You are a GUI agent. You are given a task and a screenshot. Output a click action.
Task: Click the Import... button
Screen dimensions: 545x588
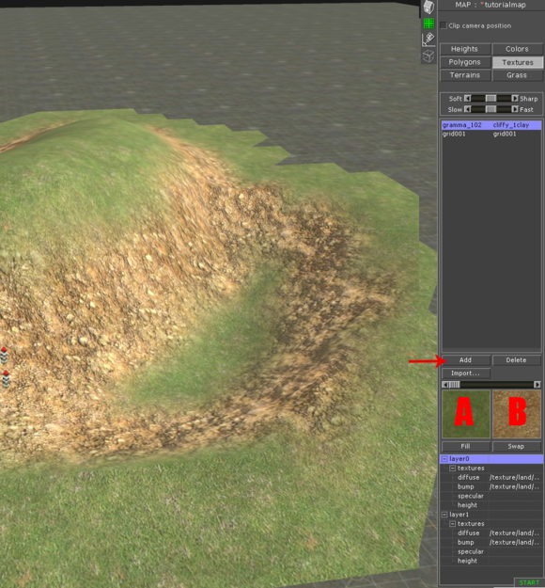tap(465, 373)
